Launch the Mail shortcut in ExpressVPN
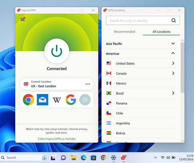The height and width of the screenshot is (163, 194). (43, 100)
